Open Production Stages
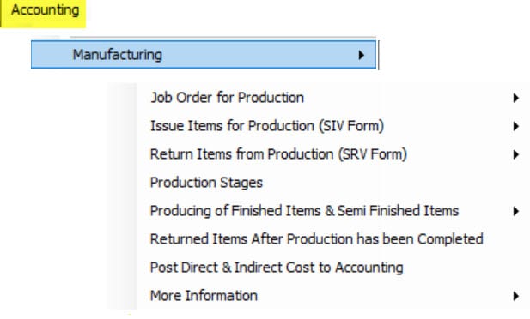 (x=206, y=183)
